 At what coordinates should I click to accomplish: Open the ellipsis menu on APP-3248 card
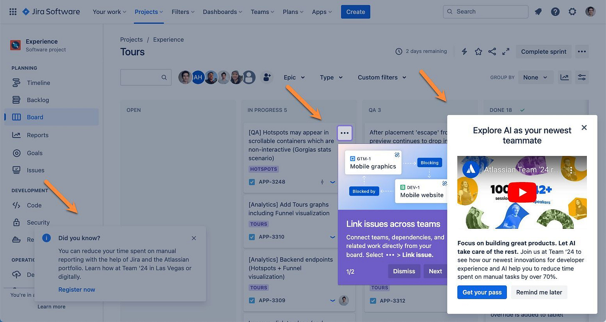click(x=345, y=133)
